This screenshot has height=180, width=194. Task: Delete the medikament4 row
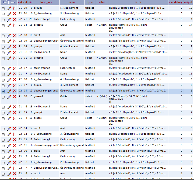tap(14, 52)
